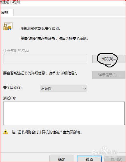Click the yellow warning triangle icon

pyautogui.click(x=6, y=132)
